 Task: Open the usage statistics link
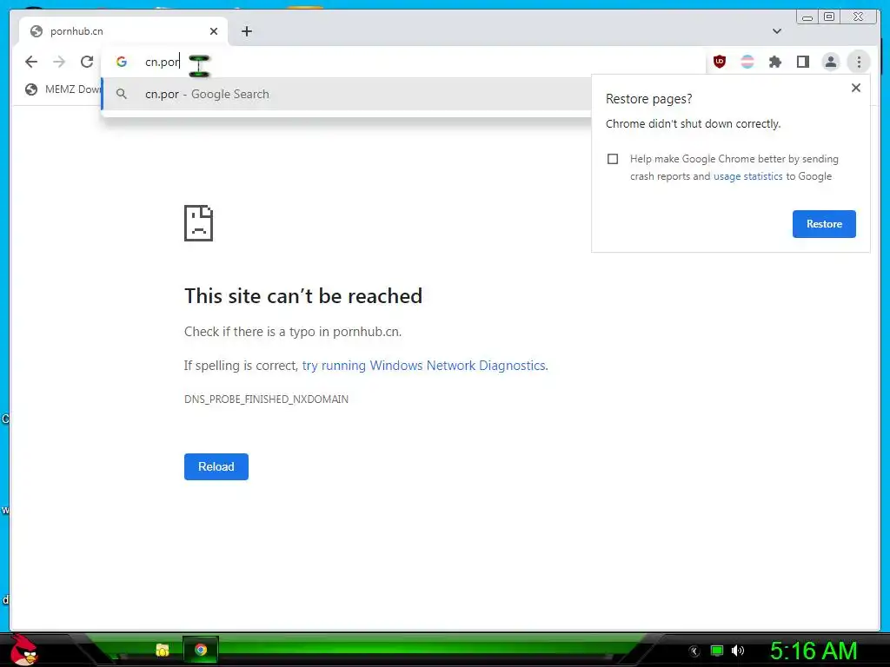click(747, 176)
